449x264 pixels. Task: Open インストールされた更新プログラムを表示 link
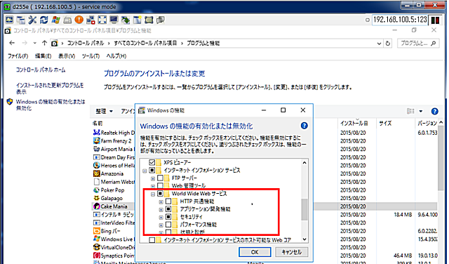[x=50, y=88]
